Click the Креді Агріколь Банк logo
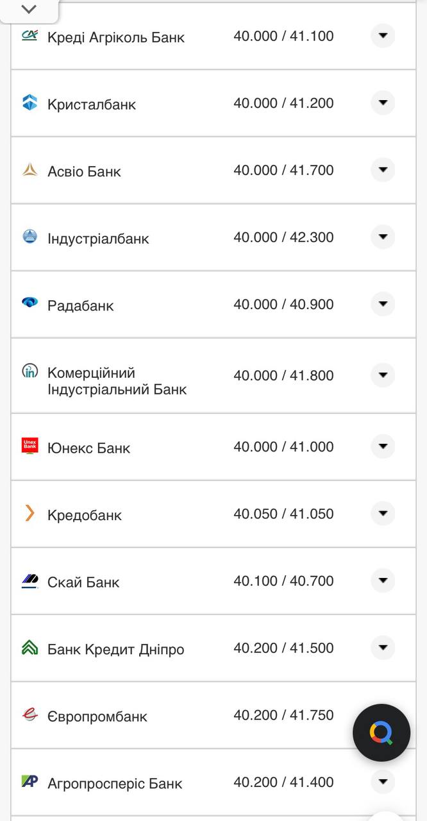Viewport: 427px width, 821px height. tap(28, 37)
